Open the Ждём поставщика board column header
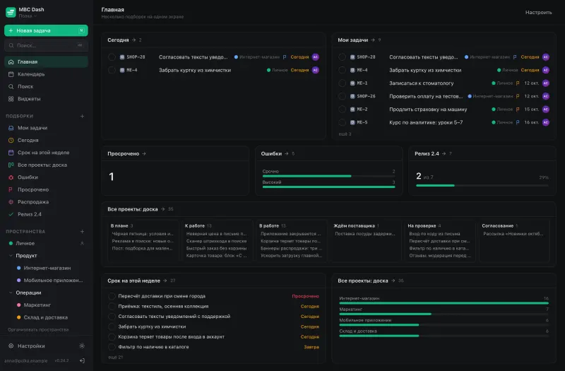 pyautogui.click(x=356, y=225)
